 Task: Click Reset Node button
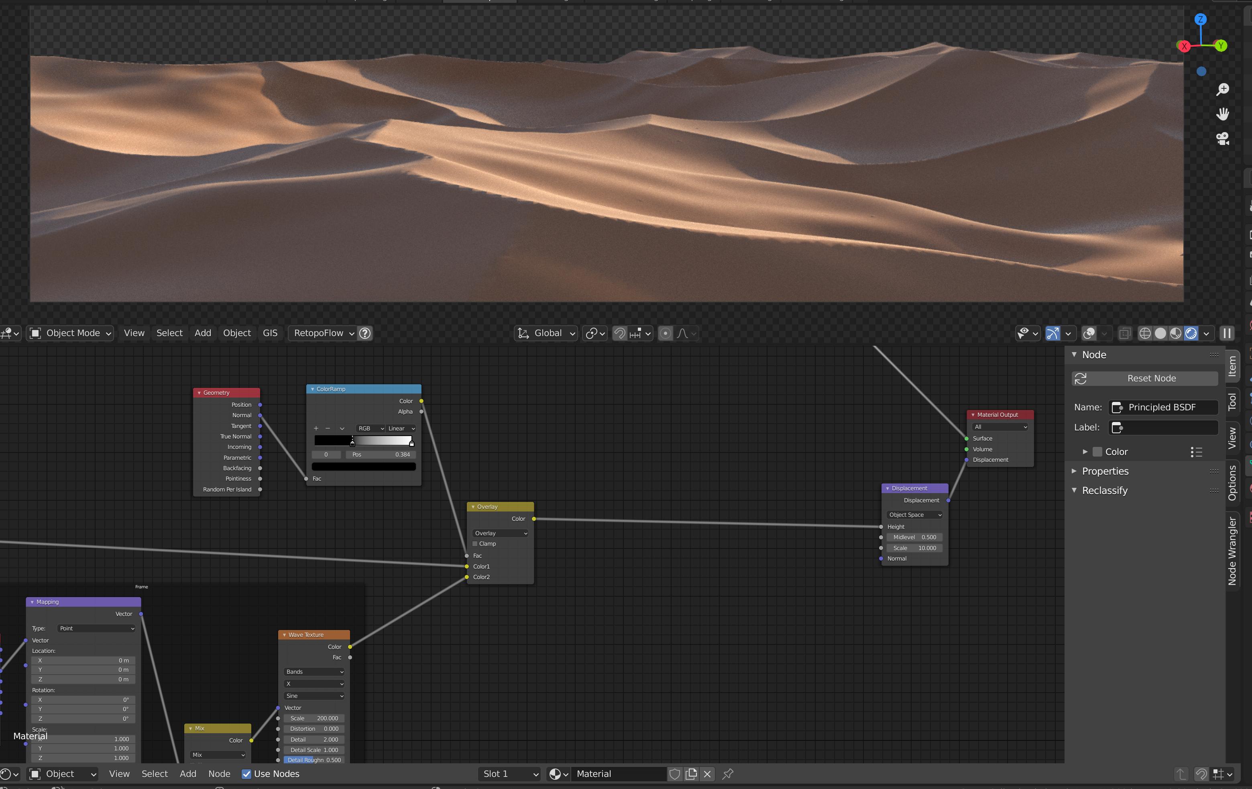(x=1145, y=379)
